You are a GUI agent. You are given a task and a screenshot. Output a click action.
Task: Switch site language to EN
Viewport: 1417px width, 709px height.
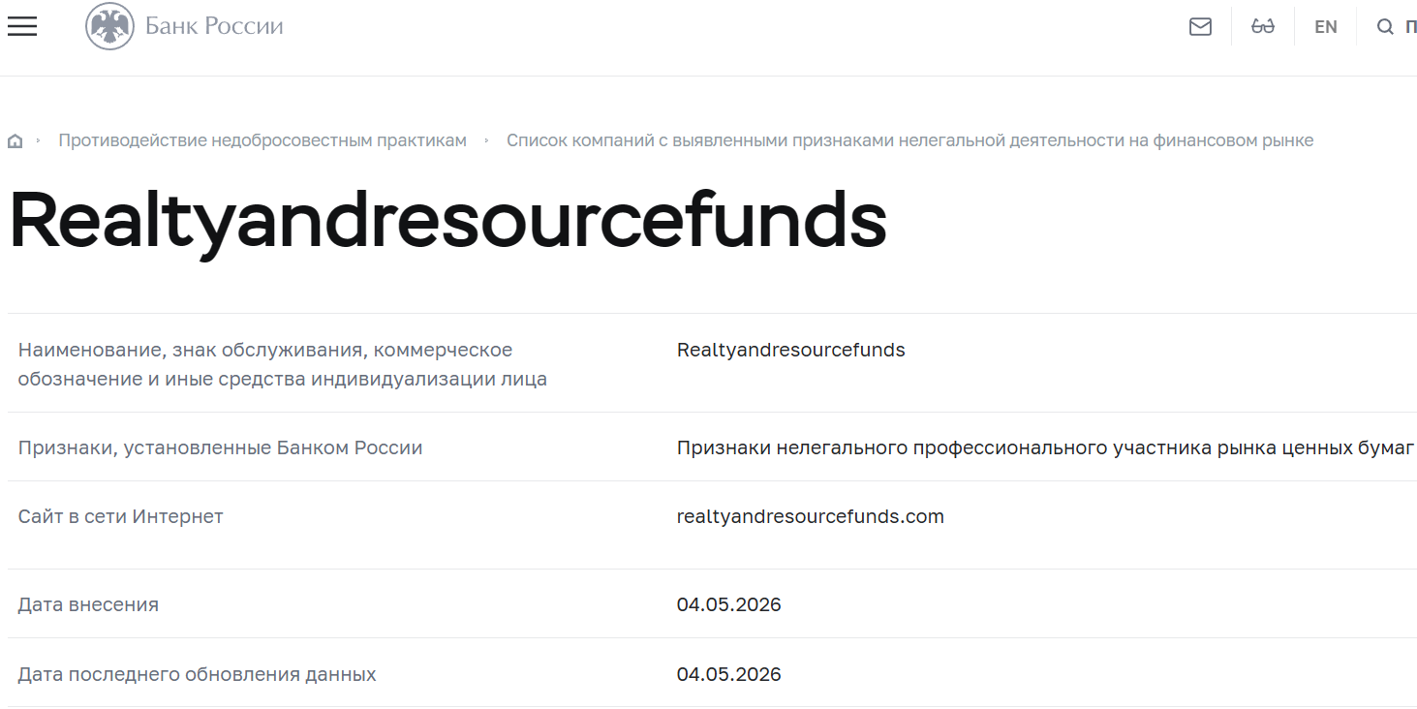(1326, 27)
